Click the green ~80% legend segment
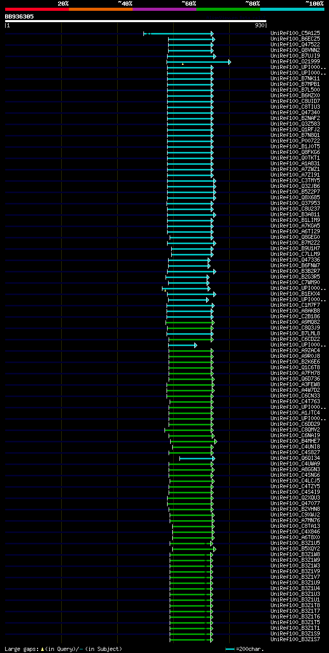 [228, 9]
